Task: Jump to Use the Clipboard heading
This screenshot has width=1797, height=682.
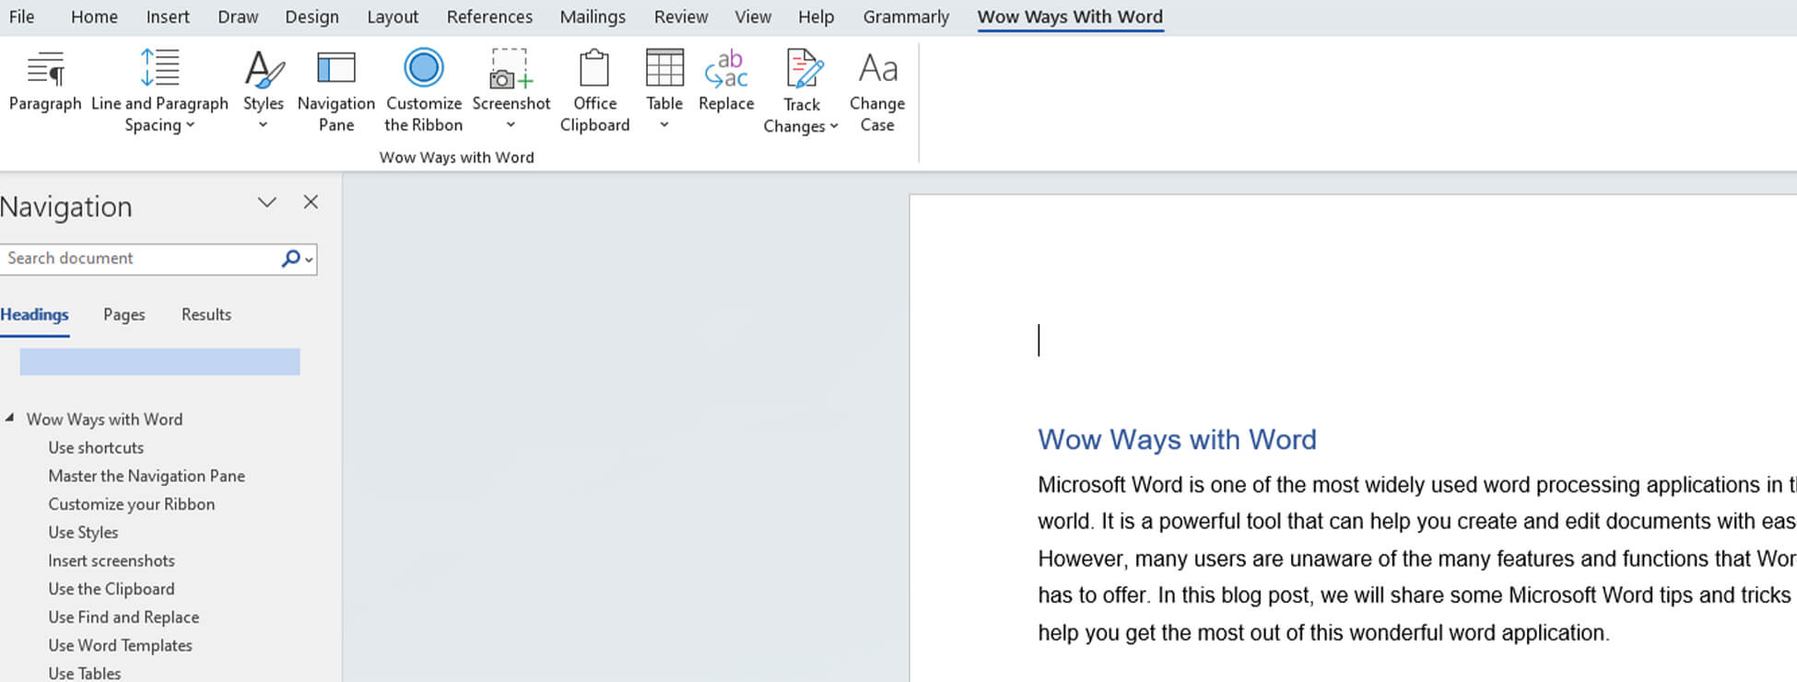Action: [x=112, y=589]
